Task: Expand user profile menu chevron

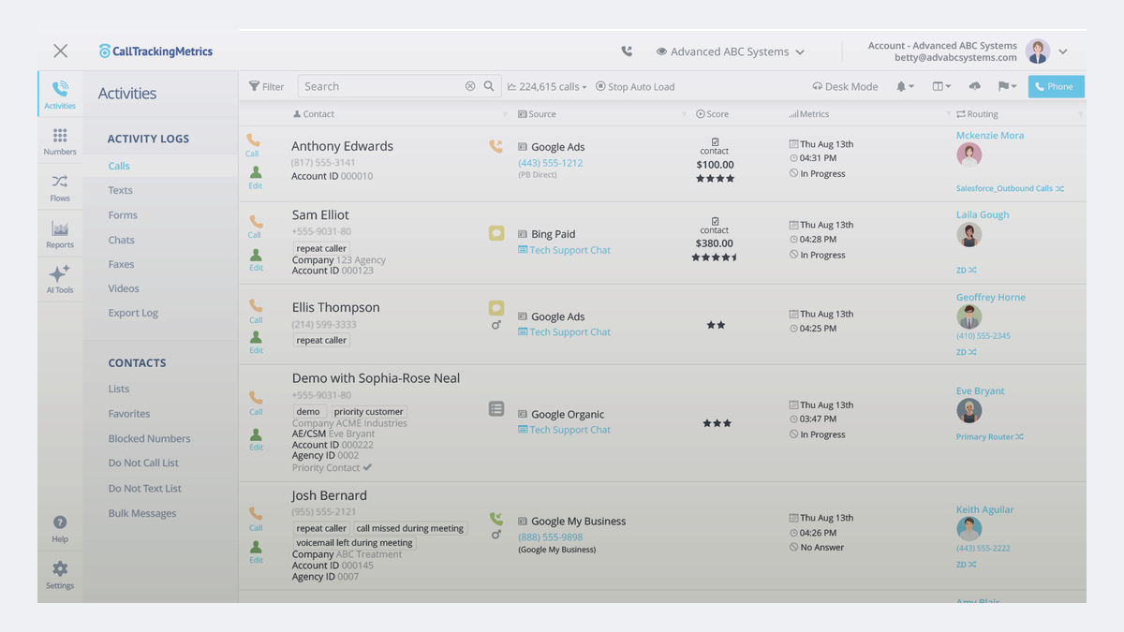Action: tap(1063, 51)
